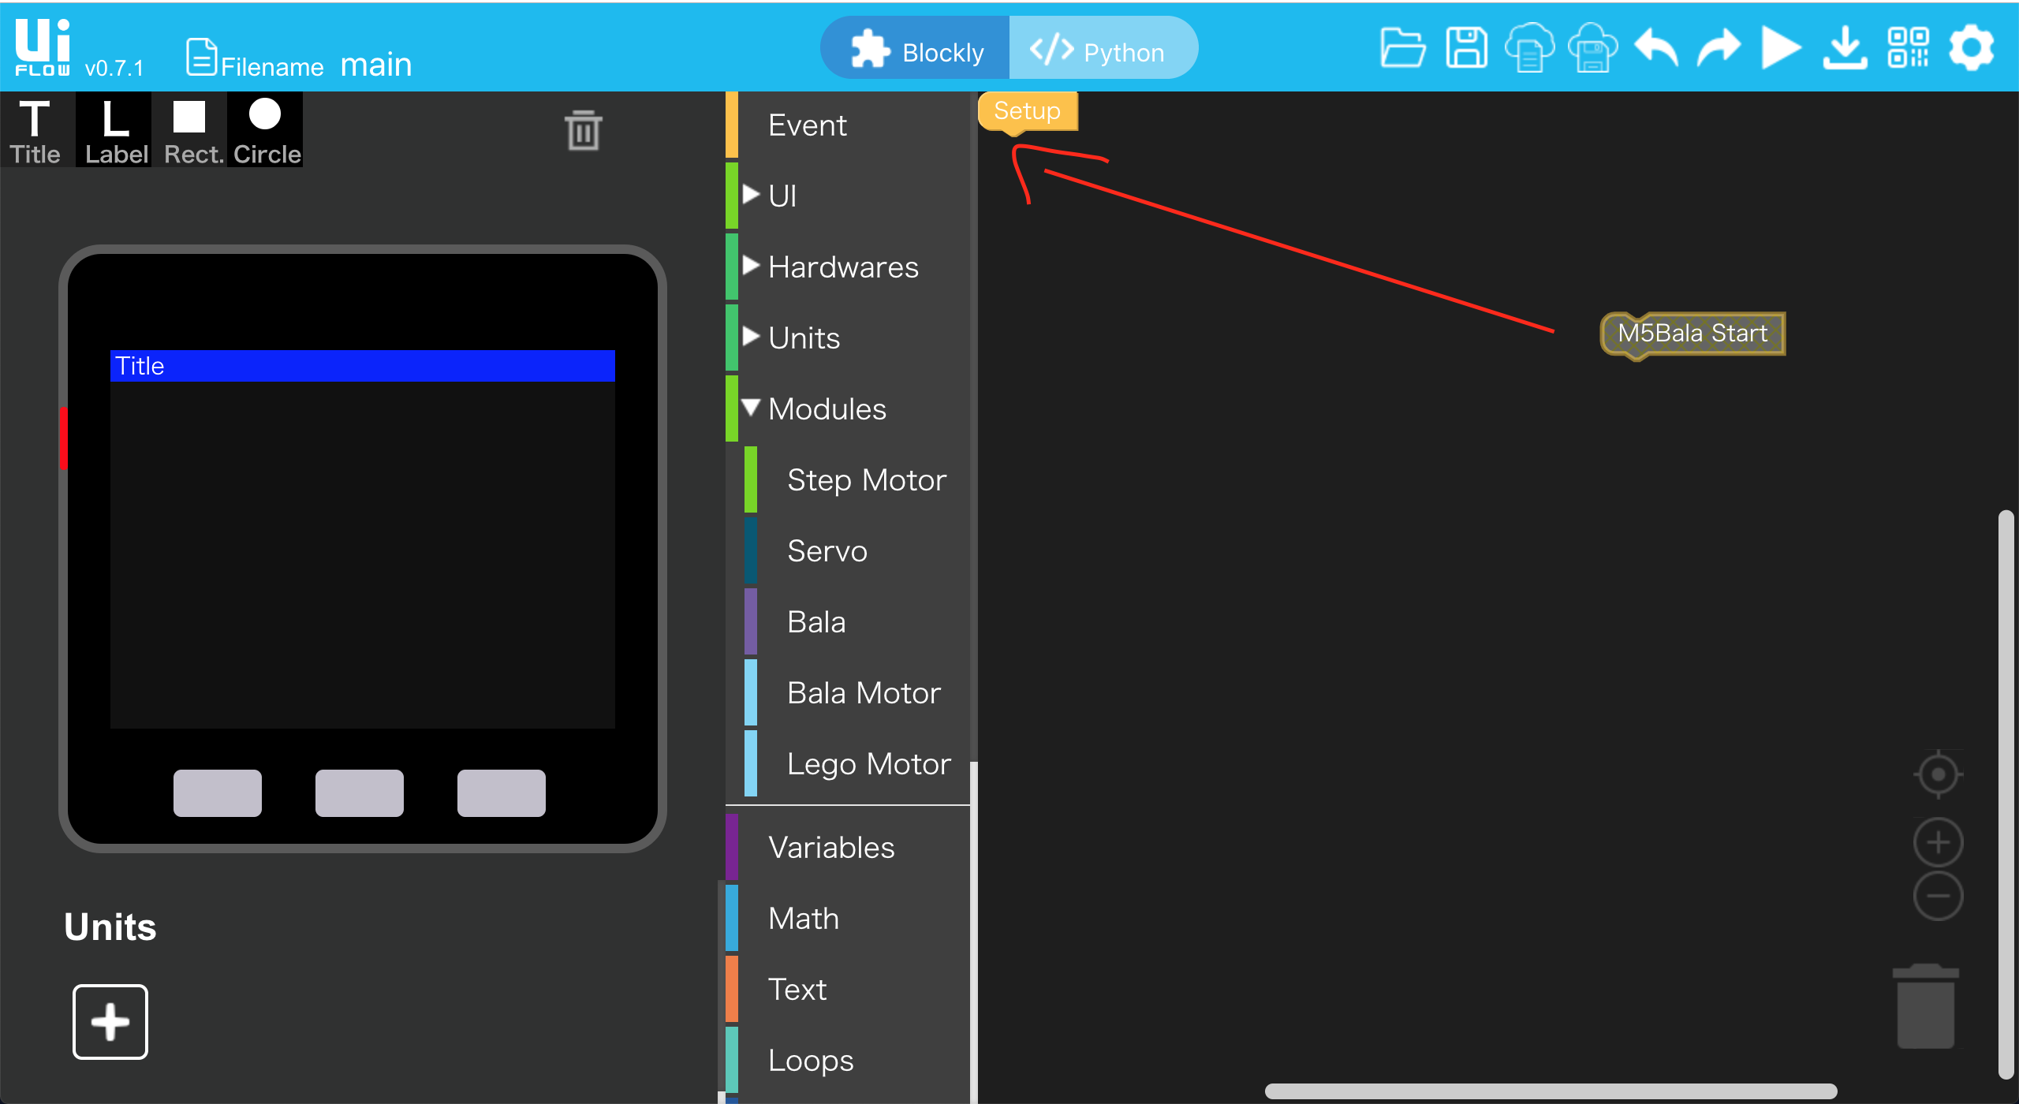
Task: Click the Save floppy disk icon
Action: pyautogui.click(x=1466, y=49)
